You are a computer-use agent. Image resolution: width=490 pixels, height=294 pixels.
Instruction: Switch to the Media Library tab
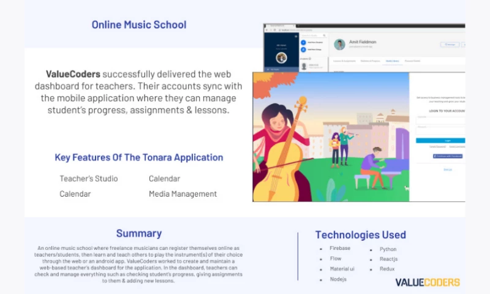point(393,61)
